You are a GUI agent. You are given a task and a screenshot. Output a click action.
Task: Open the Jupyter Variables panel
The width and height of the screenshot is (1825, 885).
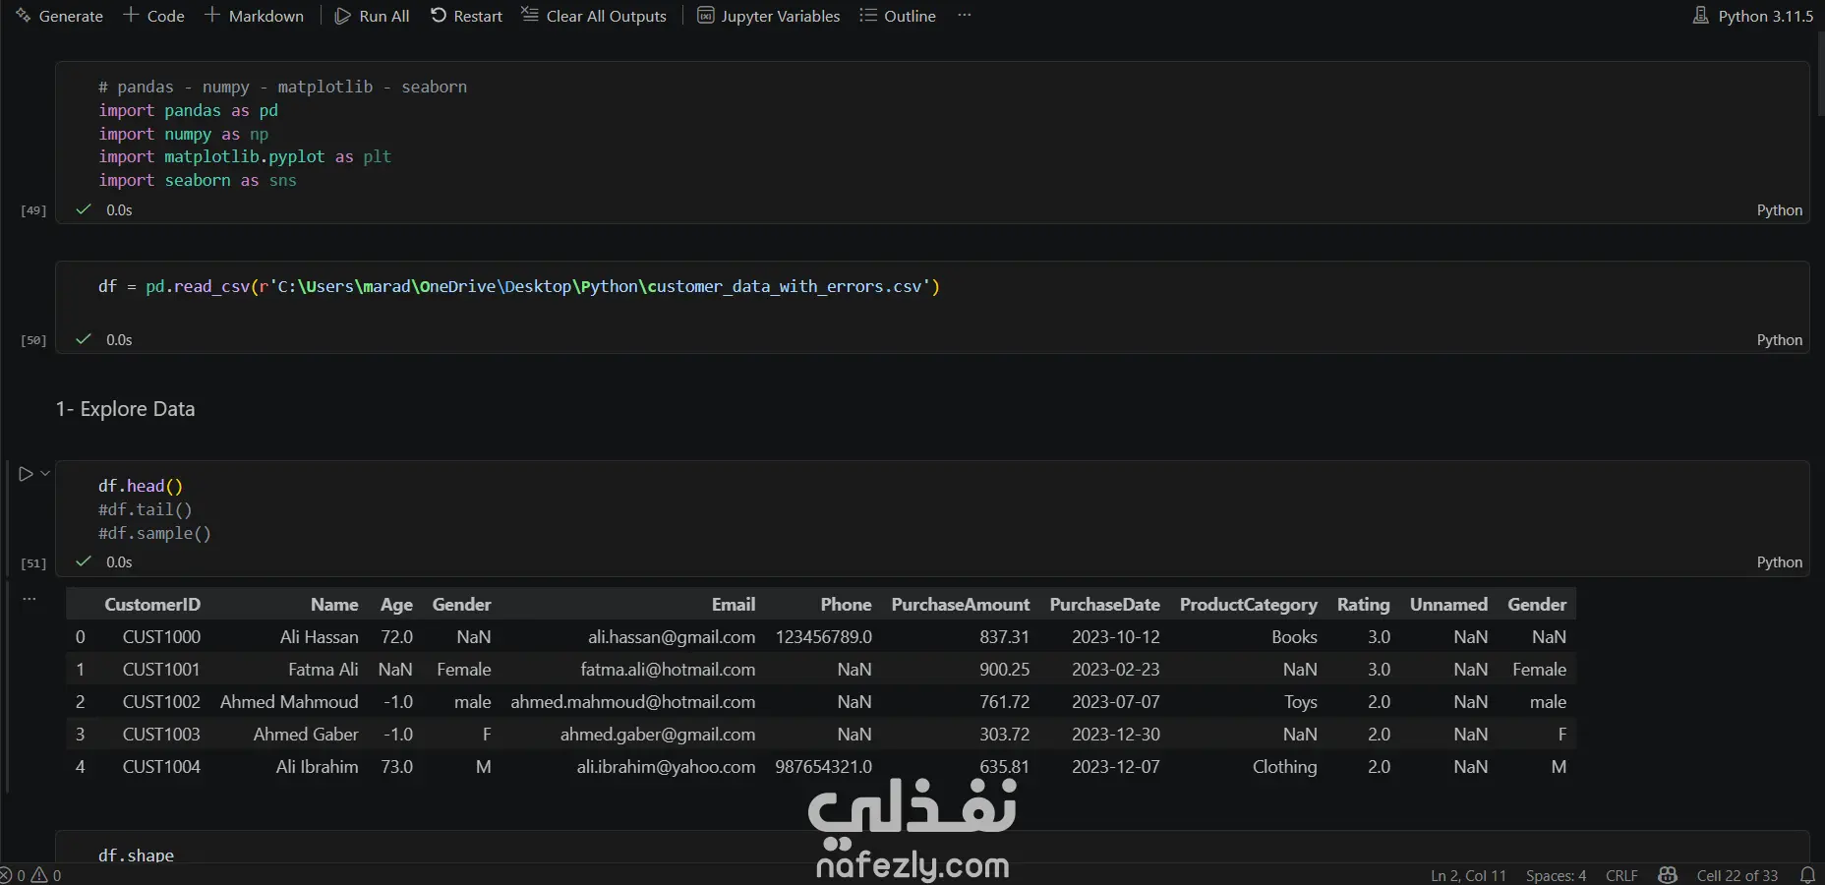point(769,16)
